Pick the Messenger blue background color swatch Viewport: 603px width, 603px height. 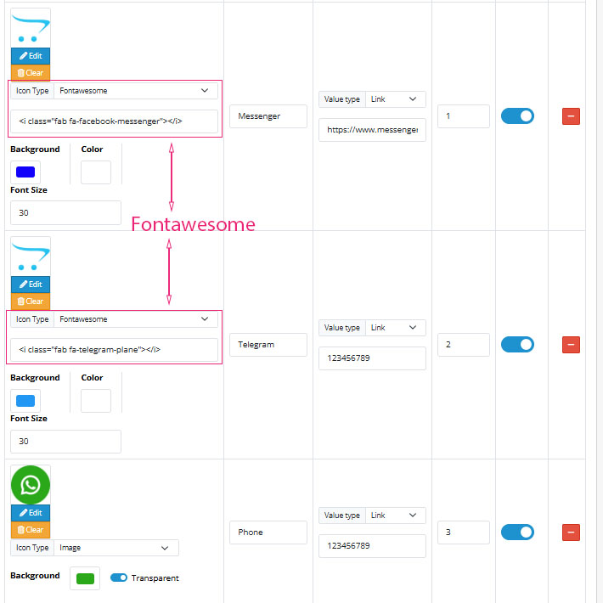tap(25, 172)
